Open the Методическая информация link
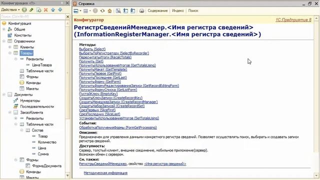This screenshot has height=180, width=320. click(105, 173)
